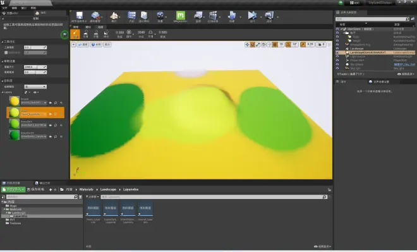Click the Perspective viewport button
This screenshot has width=417, height=252.
click(83, 44)
